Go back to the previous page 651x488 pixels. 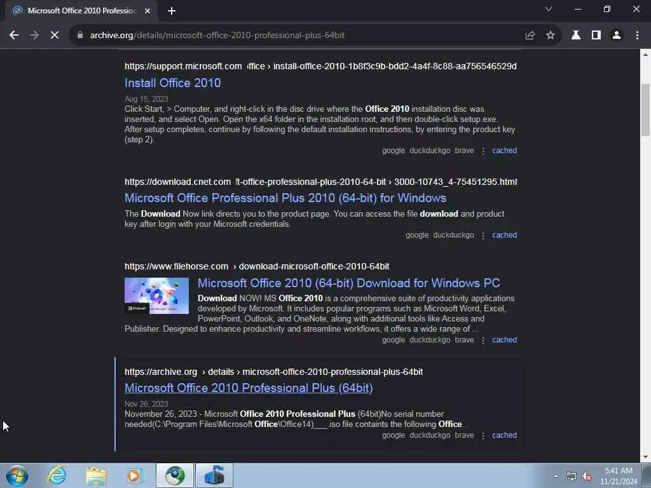pos(14,36)
